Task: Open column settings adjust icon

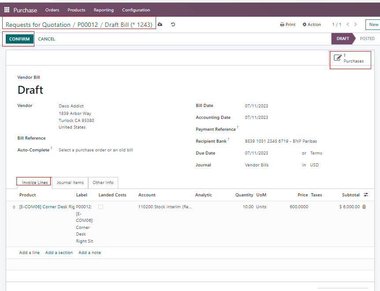Action: tap(366, 195)
